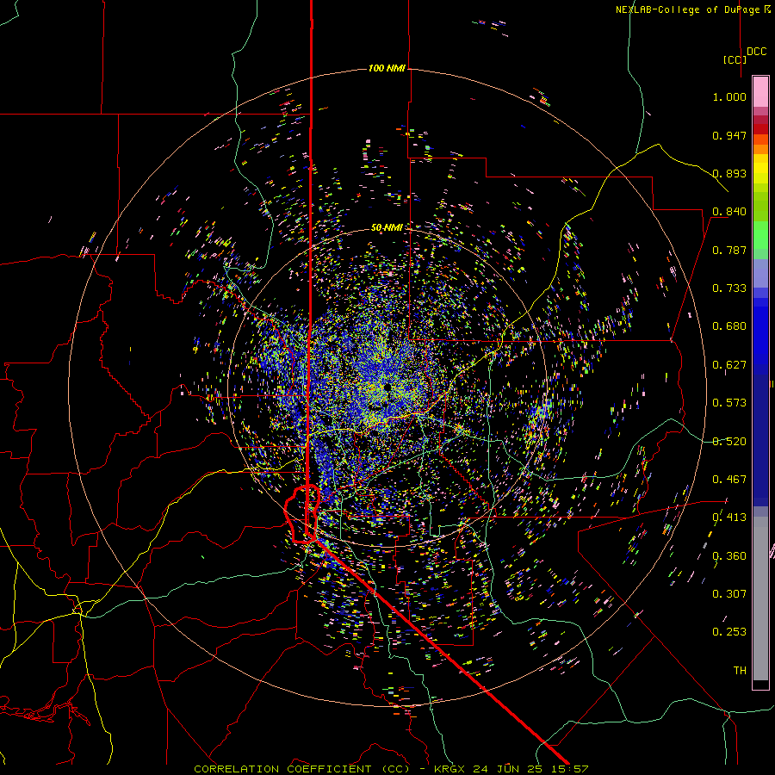This screenshot has width=775, height=775.
Task: Click the Correlation Coefficient KRGX caption text
Action: pyautogui.click(x=391, y=769)
